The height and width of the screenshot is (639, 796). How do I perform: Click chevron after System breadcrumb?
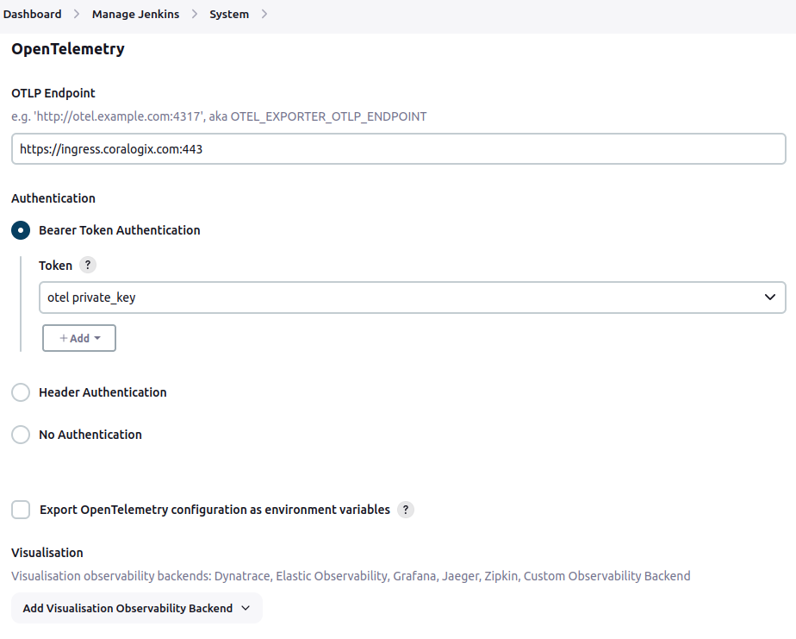click(x=264, y=15)
